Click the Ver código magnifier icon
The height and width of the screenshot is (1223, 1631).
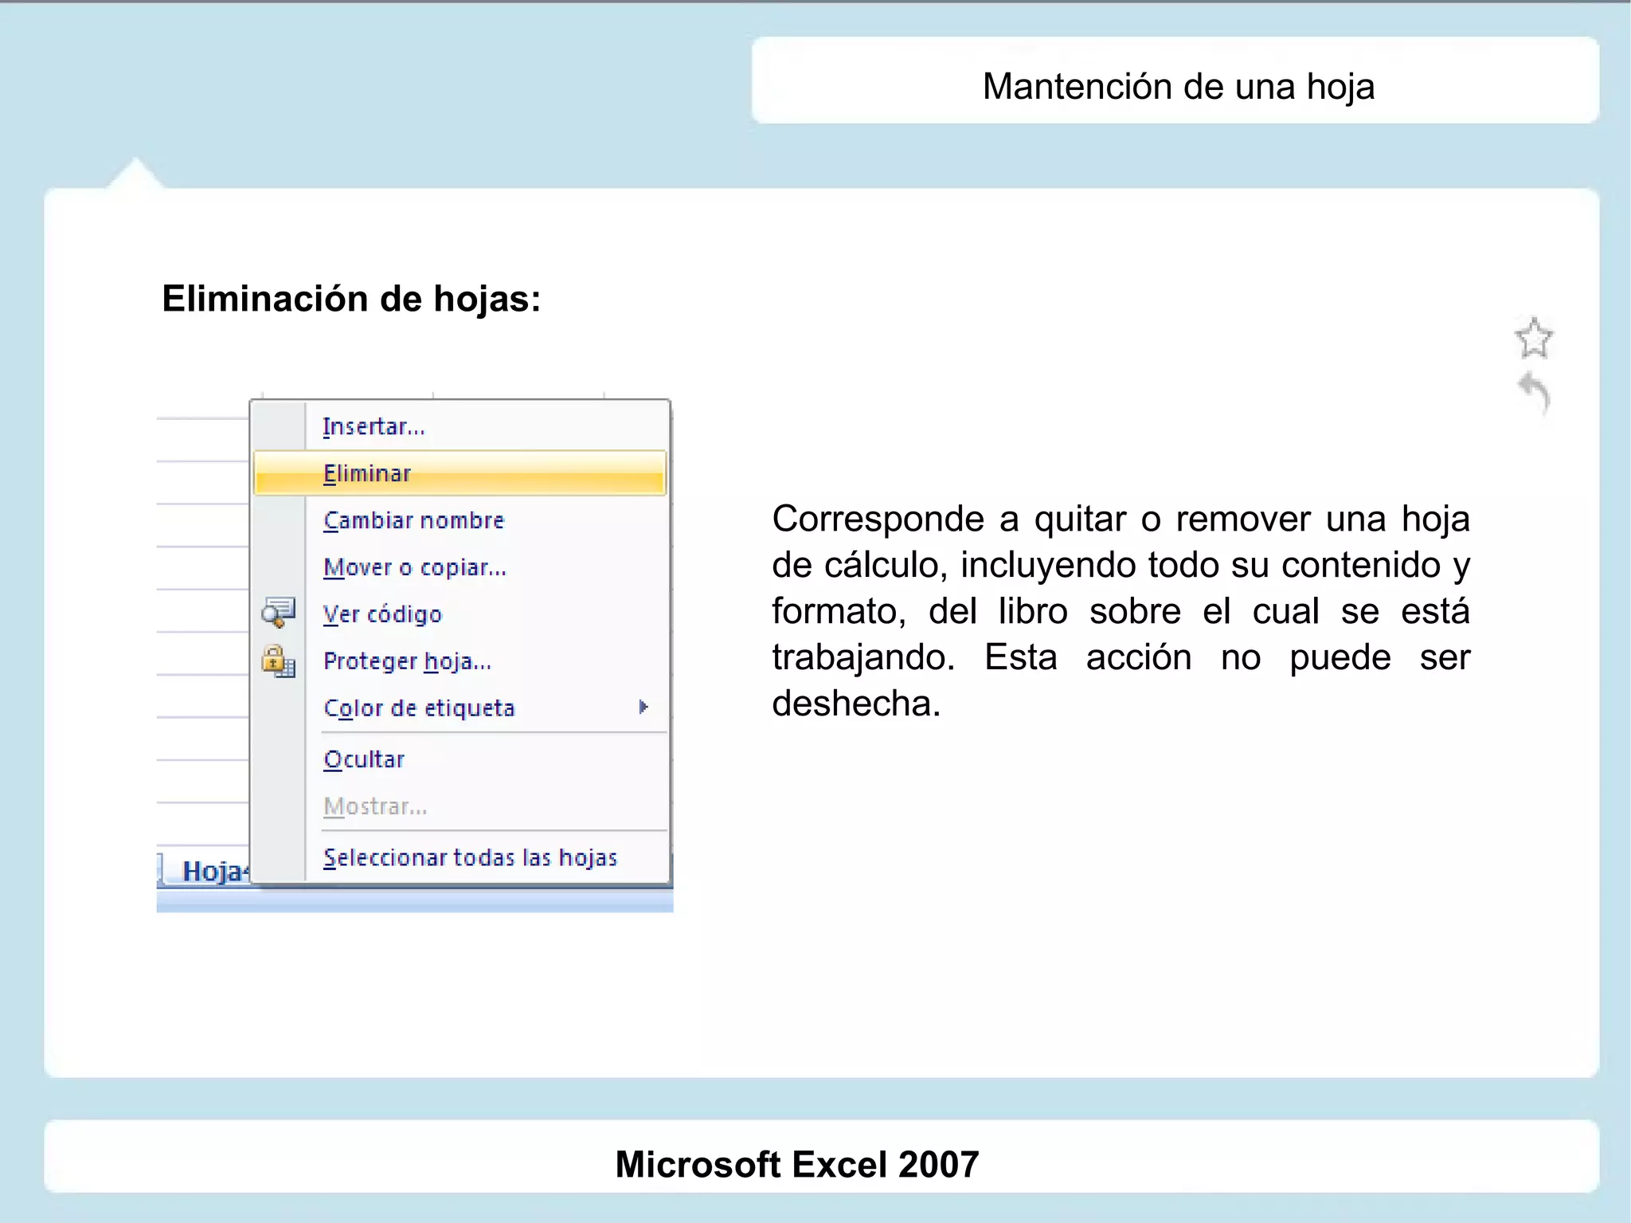coord(278,613)
